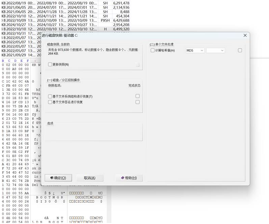The width and height of the screenshot is (269, 224).
Task: Enable the 更新快照(N) checkbox
Action: pos(50,64)
